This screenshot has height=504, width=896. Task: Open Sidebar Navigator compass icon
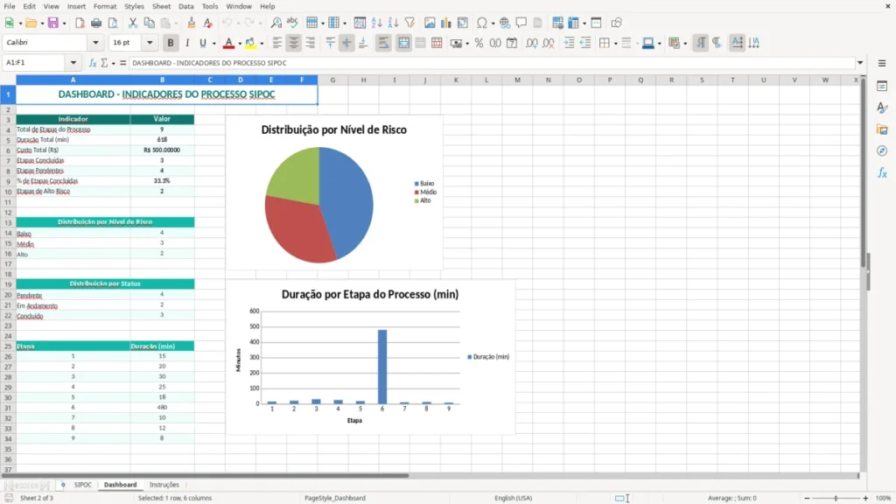click(x=882, y=150)
